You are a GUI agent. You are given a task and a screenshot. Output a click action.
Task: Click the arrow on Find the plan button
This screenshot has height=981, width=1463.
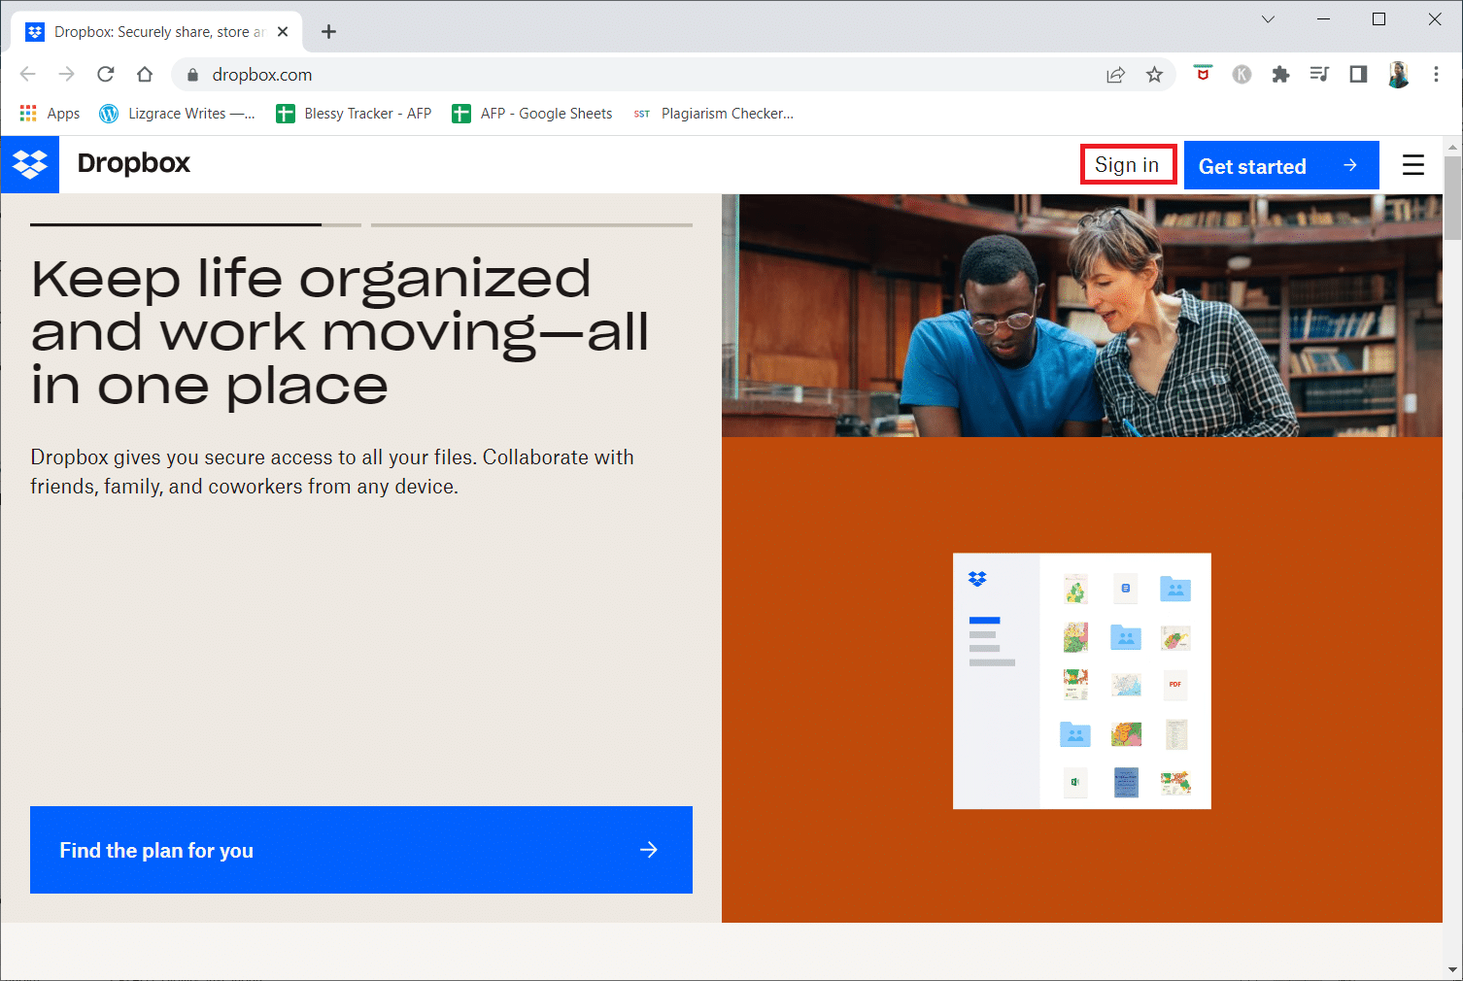pyautogui.click(x=649, y=850)
